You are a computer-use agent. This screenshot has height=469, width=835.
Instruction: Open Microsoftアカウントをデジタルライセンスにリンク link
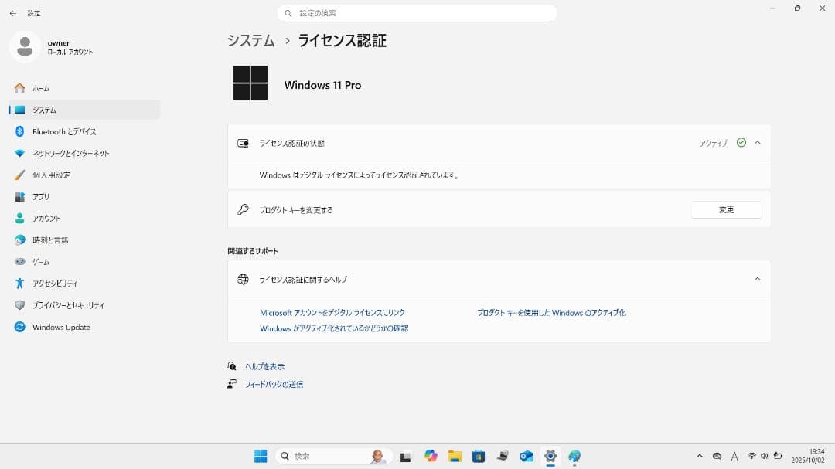(x=333, y=312)
